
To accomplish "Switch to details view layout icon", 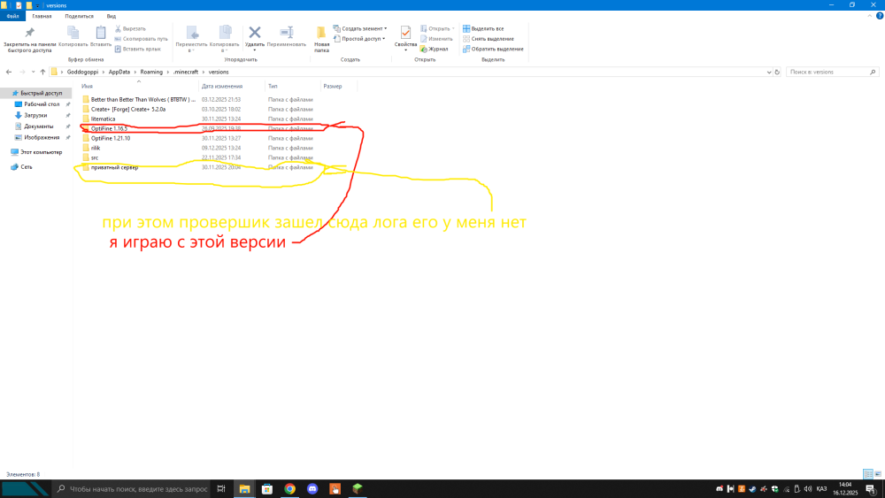I will click(868, 474).
